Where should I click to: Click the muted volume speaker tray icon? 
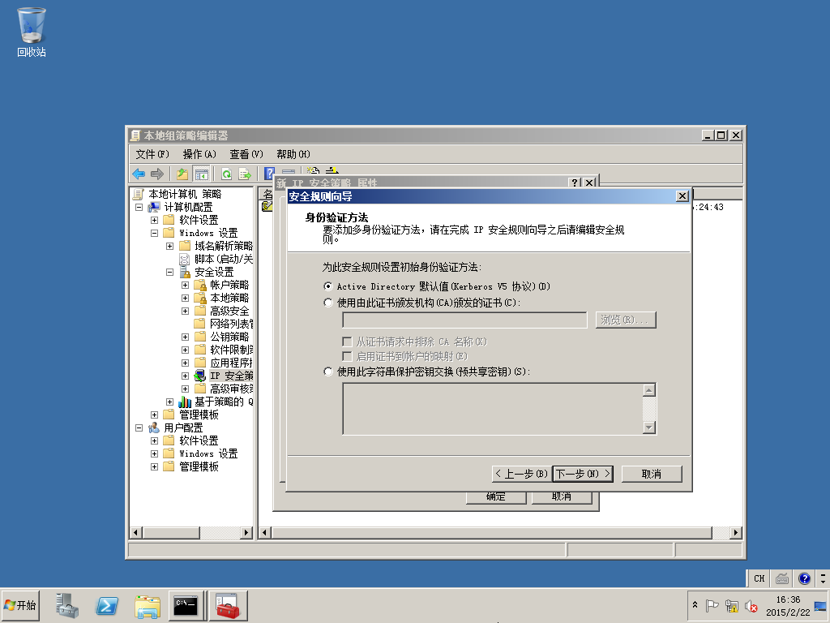pos(751,605)
